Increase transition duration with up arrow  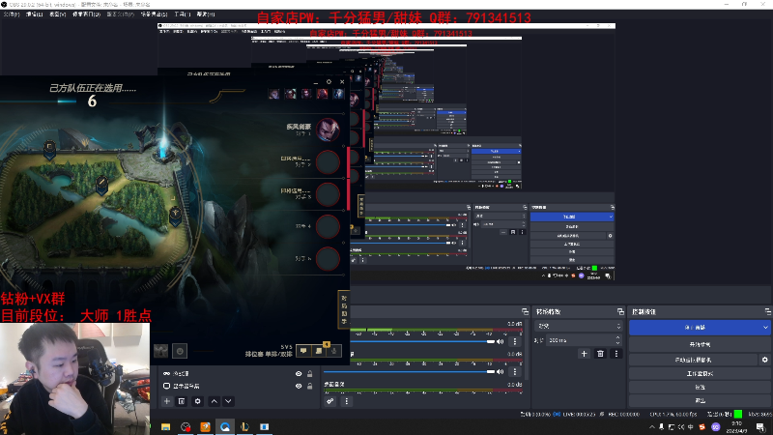(617, 337)
